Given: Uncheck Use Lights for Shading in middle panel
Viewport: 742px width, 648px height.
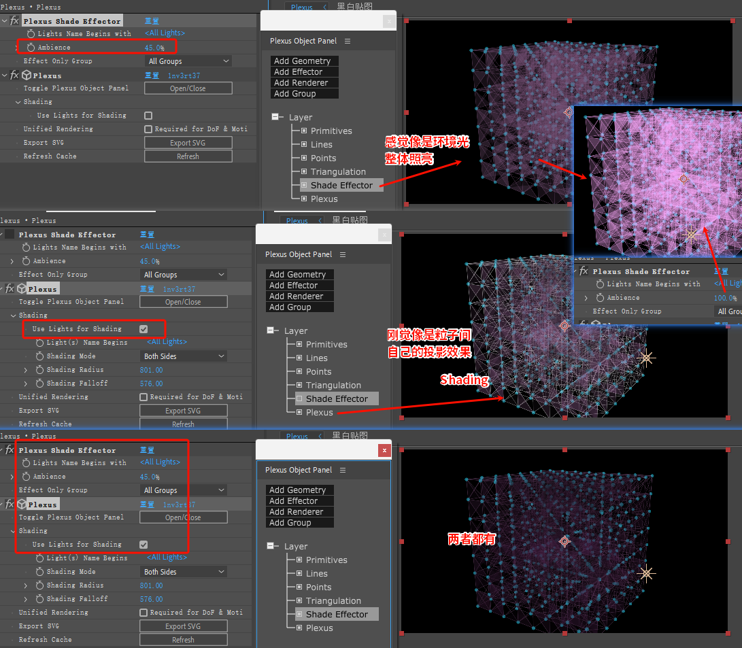Looking at the screenshot, I should tap(144, 328).
